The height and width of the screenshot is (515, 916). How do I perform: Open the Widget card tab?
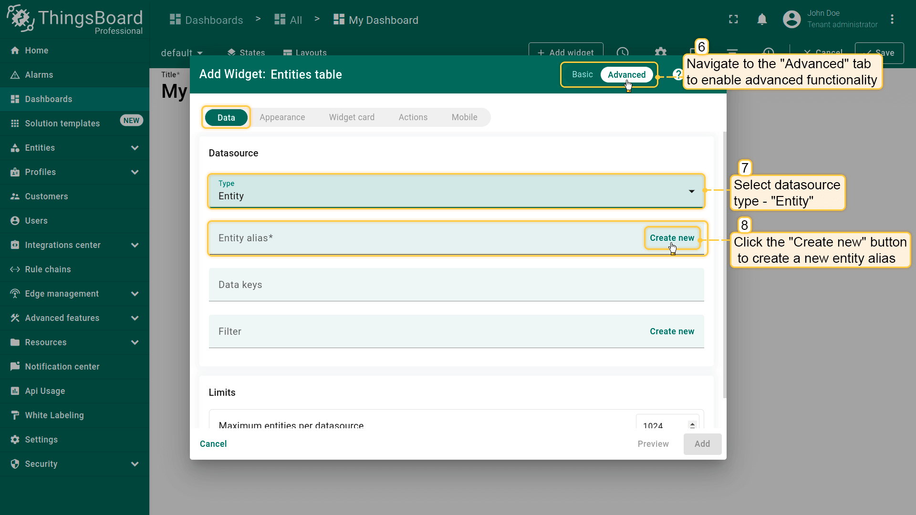(352, 117)
